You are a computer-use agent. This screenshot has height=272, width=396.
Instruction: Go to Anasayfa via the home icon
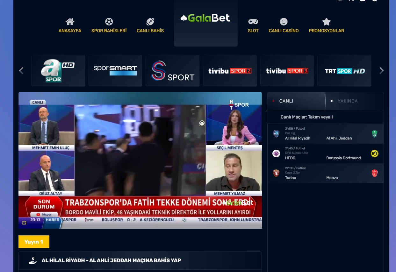tap(70, 22)
